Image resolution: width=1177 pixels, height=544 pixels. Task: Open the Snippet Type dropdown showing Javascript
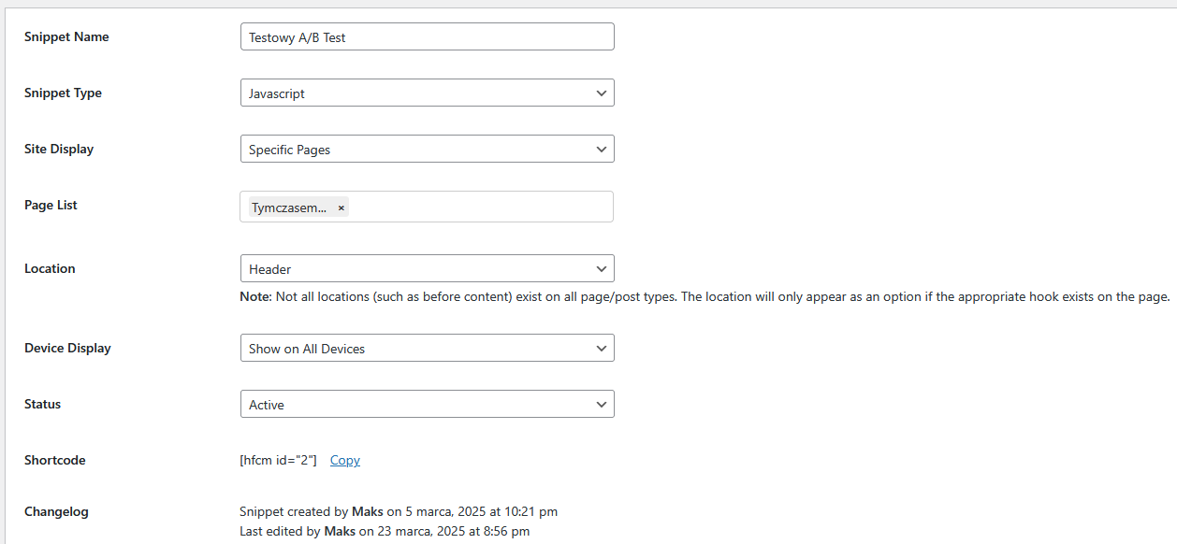coord(427,93)
